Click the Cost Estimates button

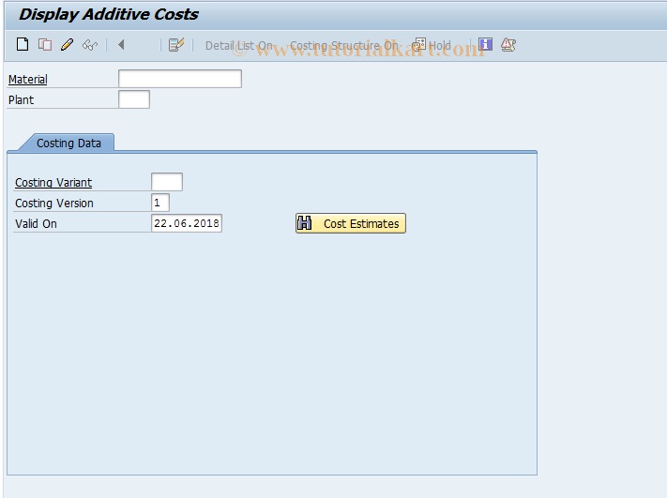click(351, 223)
